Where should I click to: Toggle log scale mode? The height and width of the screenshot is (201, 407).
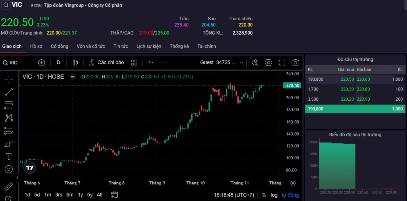pos(274,195)
